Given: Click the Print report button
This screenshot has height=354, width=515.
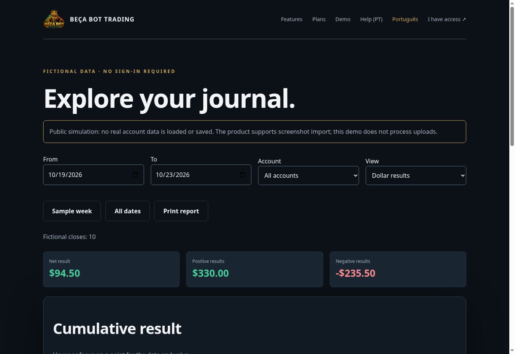Looking at the screenshot, I should pos(181,211).
